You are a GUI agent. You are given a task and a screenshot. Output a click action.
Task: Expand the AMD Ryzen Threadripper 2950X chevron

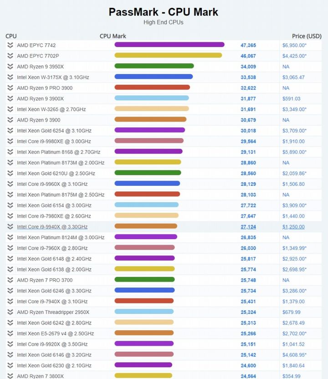click(x=10, y=312)
